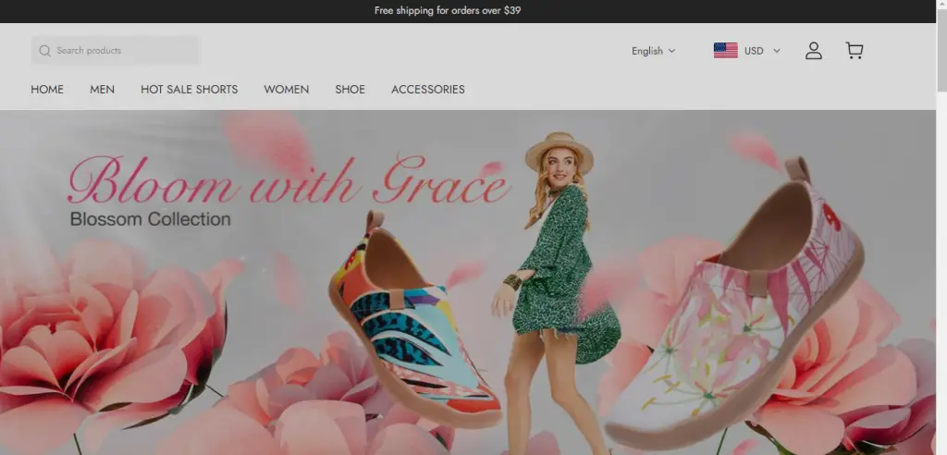
Task: Click the search magnifier icon
Action: click(x=44, y=51)
